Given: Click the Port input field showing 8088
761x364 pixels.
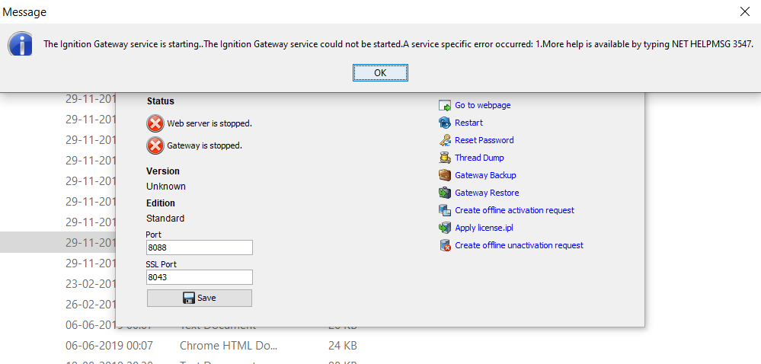Looking at the screenshot, I should click(199, 247).
